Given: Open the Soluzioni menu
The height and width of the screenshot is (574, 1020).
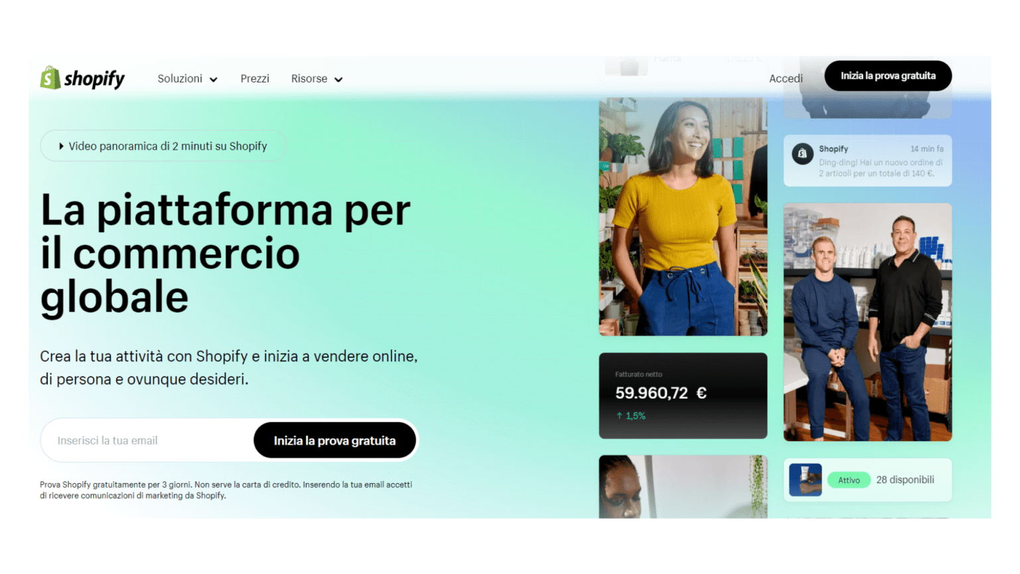Looking at the screenshot, I should click(187, 78).
